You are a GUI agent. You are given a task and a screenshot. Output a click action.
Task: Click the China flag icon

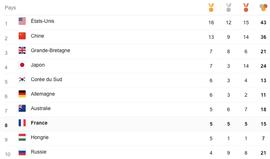(22, 36)
